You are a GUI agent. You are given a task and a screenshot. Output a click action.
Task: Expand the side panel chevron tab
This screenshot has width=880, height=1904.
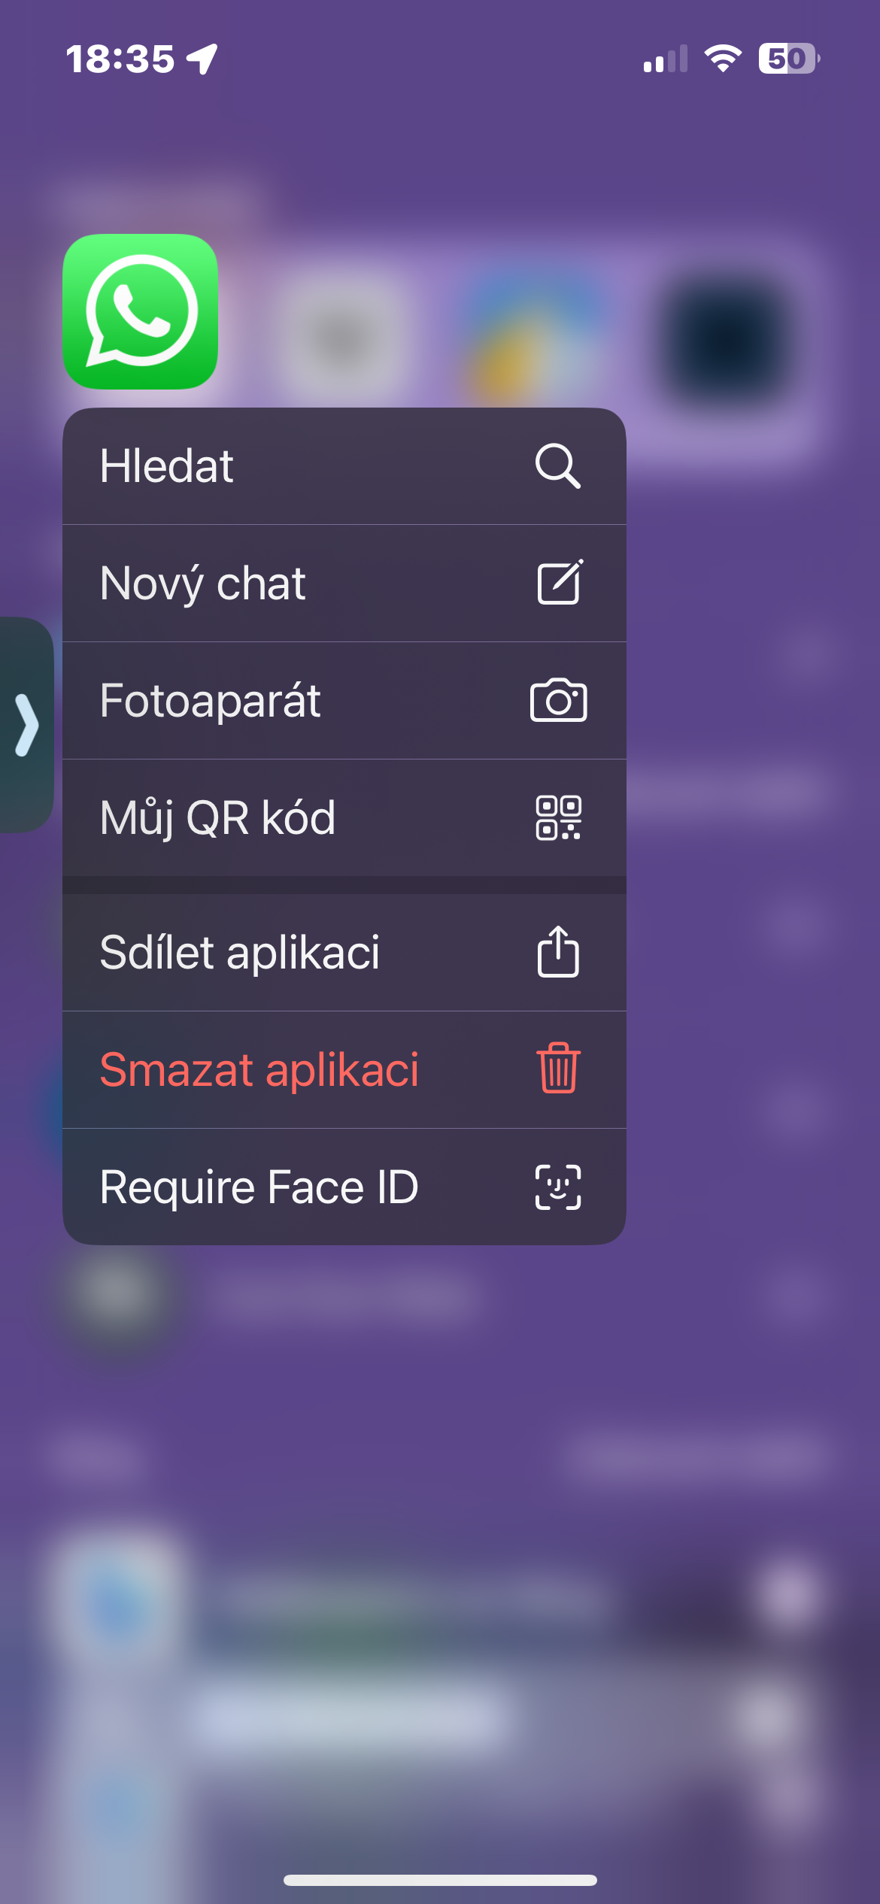pos(26,725)
